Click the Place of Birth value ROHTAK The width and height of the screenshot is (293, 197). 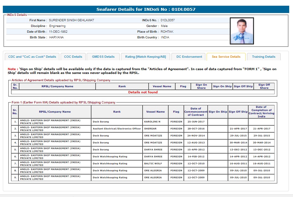coord(167,32)
